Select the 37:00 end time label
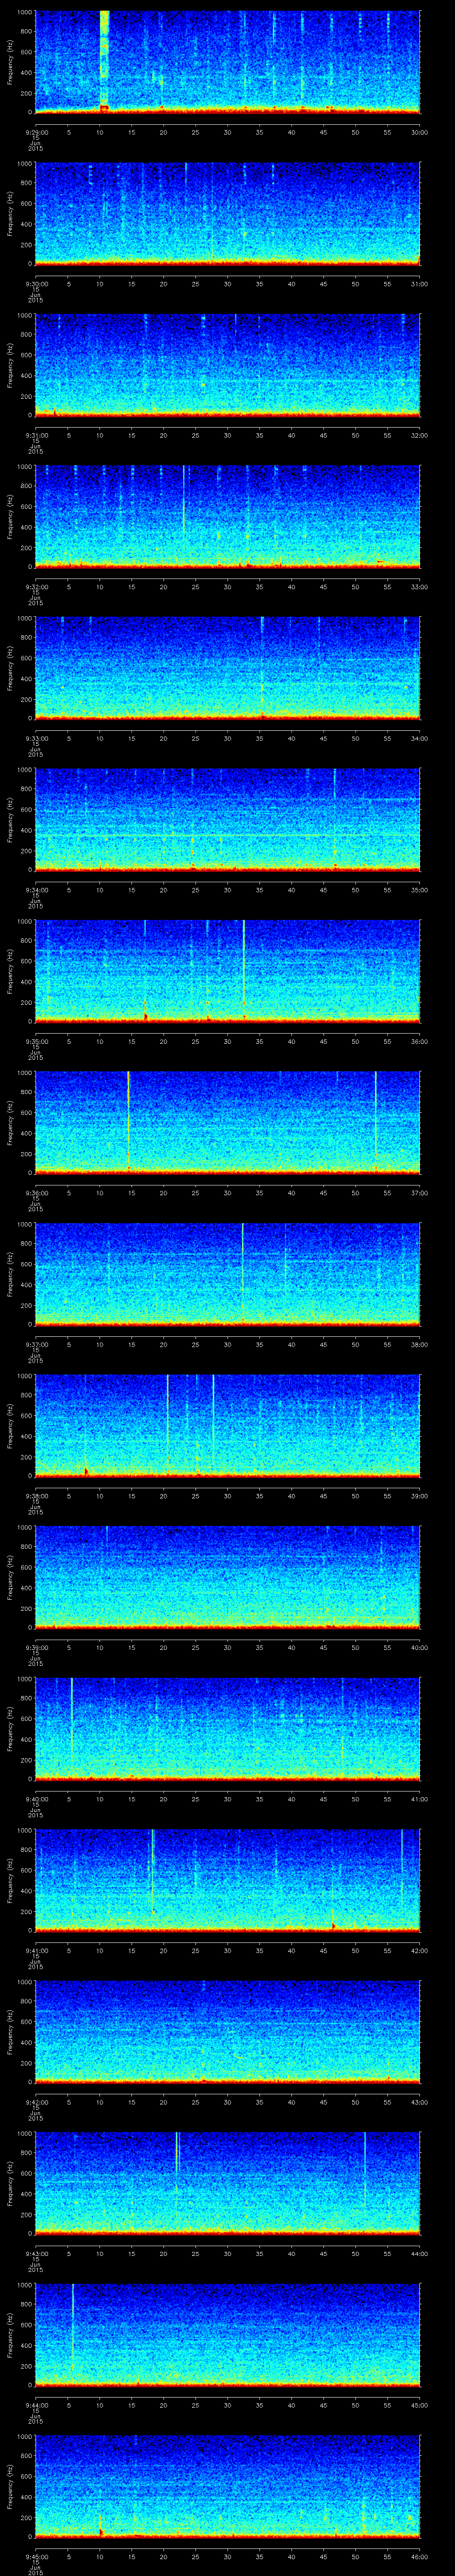 [420, 1193]
